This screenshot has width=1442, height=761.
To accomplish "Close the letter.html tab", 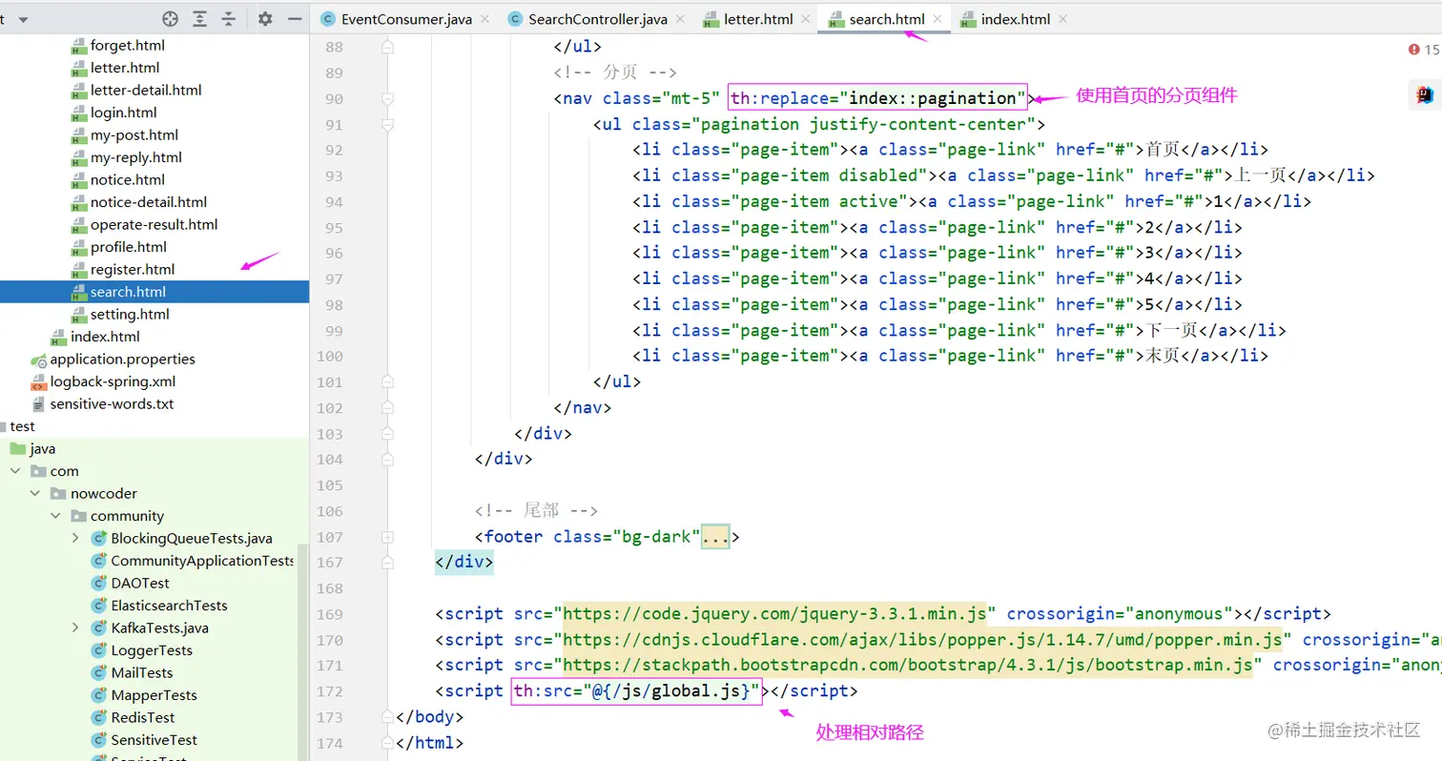I will tap(805, 19).
